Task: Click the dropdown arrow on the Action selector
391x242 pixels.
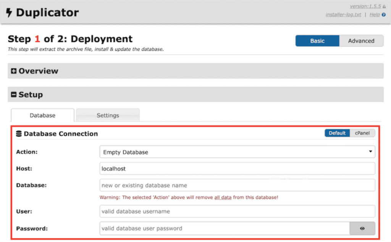Action: coord(370,152)
